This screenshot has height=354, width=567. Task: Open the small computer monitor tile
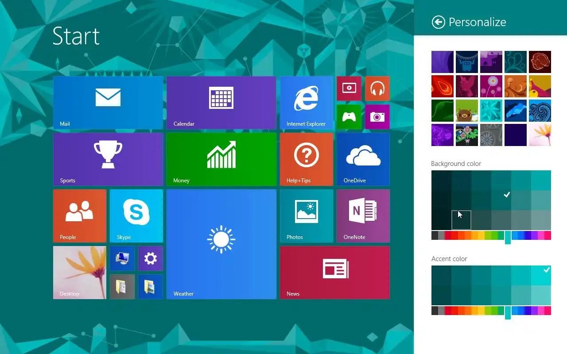tap(122, 258)
